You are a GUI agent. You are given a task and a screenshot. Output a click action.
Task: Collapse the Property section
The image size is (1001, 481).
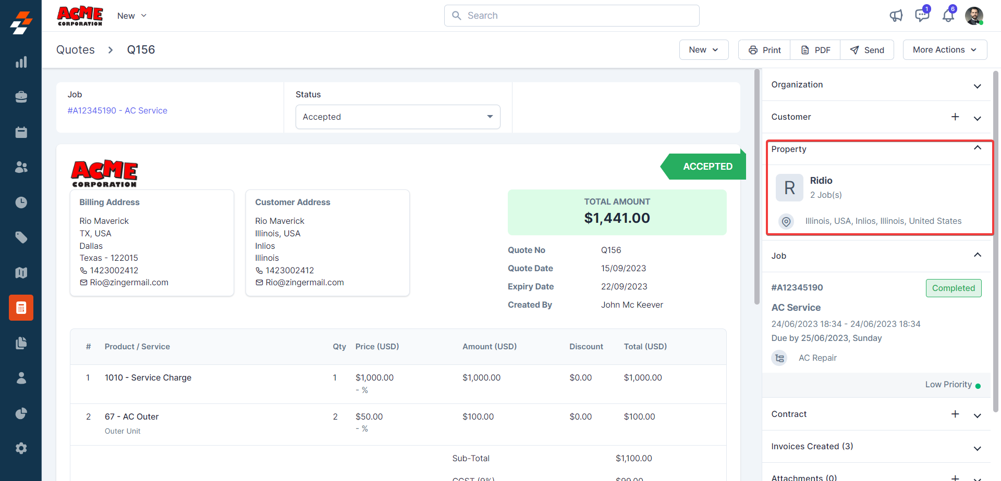[977, 148]
